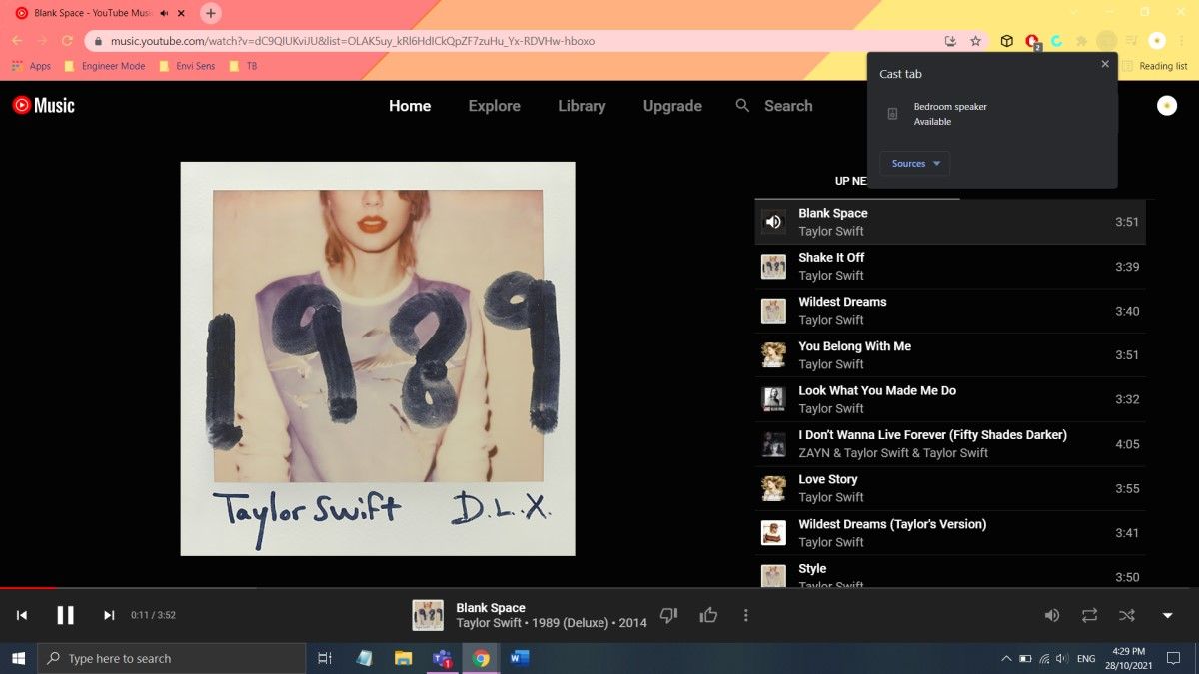Viewport: 1199px width, 674px height.
Task: Open the Explore tab
Action: pos(495,105)
